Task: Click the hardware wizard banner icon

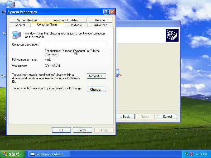Action: click(x=172, y=35)
